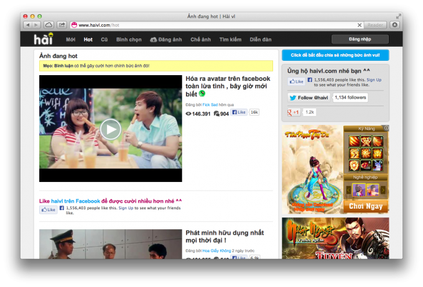The image size is (423, 287).
Task: Enter full screen with window corner arrows icon
Action: 398,17
